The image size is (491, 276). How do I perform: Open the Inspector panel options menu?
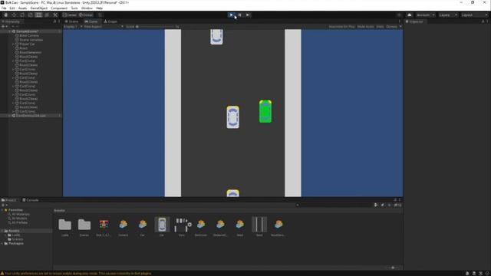click(x=487, y=21)
